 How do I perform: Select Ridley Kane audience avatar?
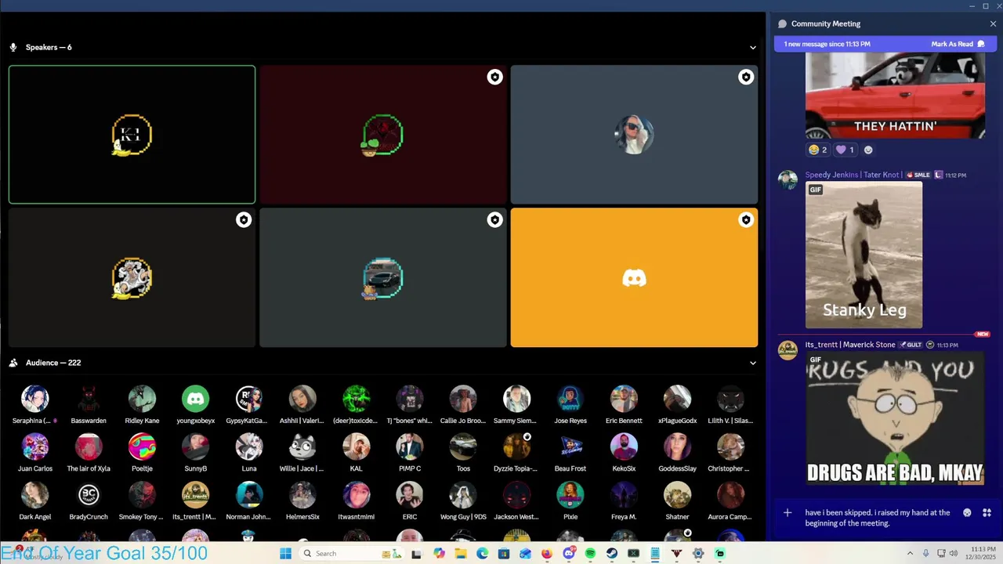pyautogui.click(x=142, y=399)
